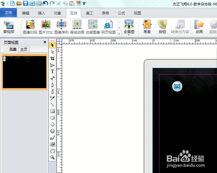Select the text-on-path tool
Image resolution: width=217 pixels, height=173 pixels.
(52, 78)
